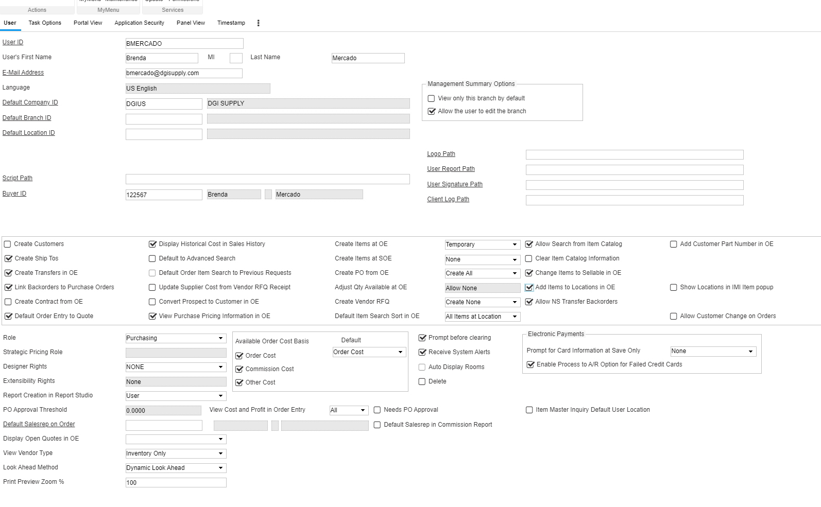The height and width of the screenshot is (507, 821).
Task: Click the Buyer ID label link
Action: pyautogui.click(x=14, y=194)
